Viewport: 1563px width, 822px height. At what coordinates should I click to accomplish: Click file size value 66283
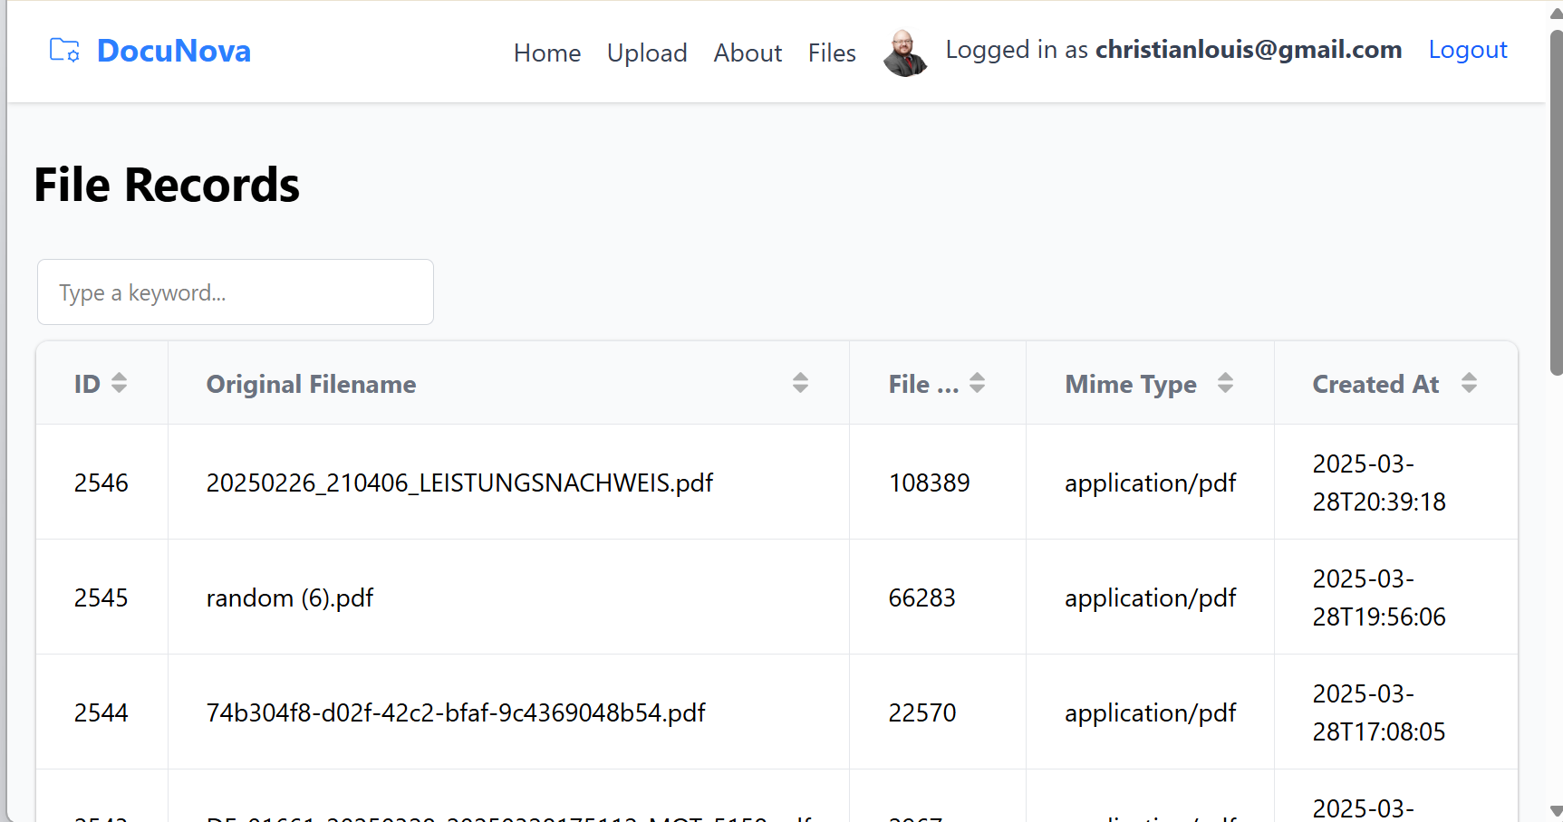(x=921, y=597)
